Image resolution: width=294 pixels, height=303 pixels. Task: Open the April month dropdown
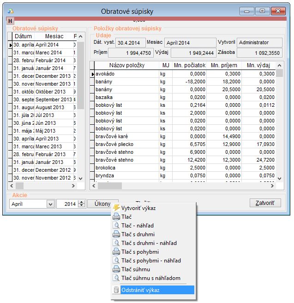pyautogui.click(x=50, y=204)
